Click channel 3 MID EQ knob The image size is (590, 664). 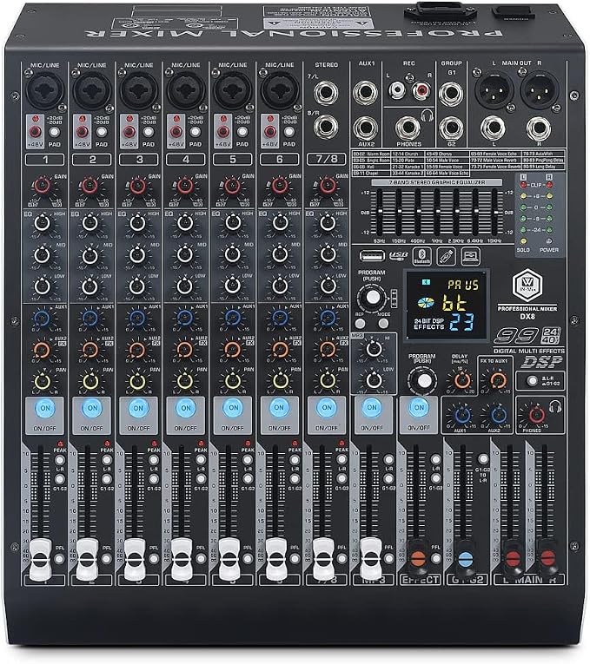[137, 255]
